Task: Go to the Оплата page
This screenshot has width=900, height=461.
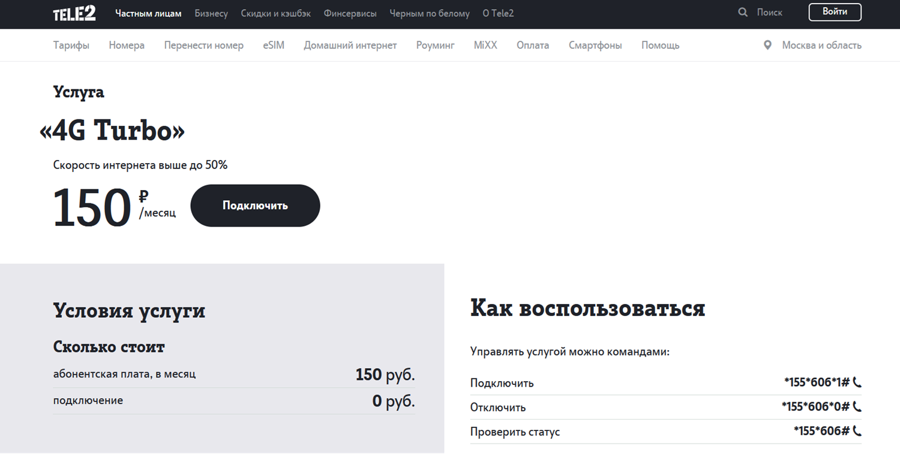Action: [533, 45]
